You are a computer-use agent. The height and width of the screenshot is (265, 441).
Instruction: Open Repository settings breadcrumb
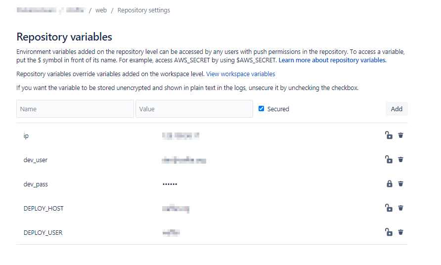click(143, 10)
